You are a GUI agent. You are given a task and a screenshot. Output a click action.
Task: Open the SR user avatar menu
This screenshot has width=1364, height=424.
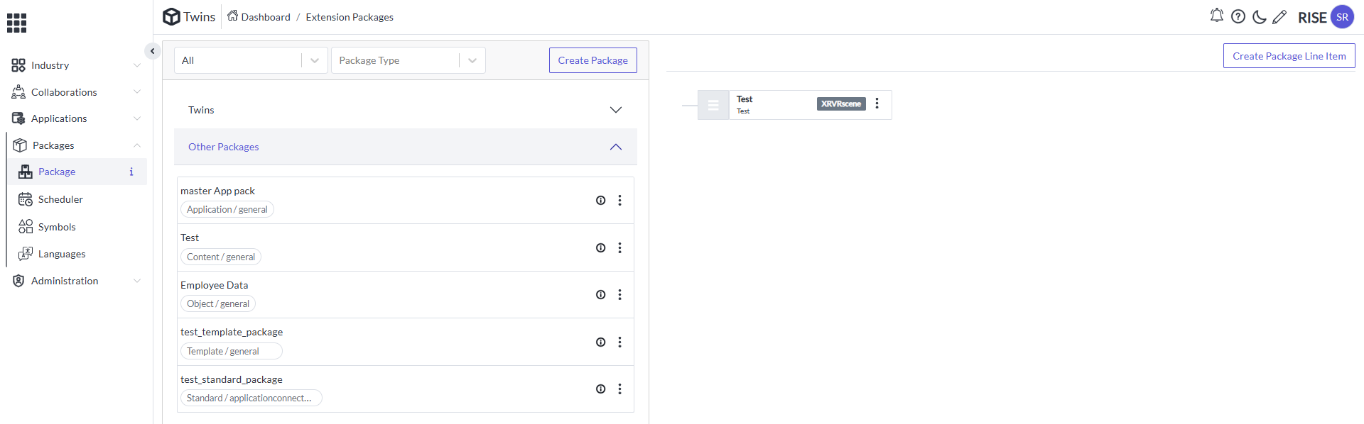tap(1342, 16)
